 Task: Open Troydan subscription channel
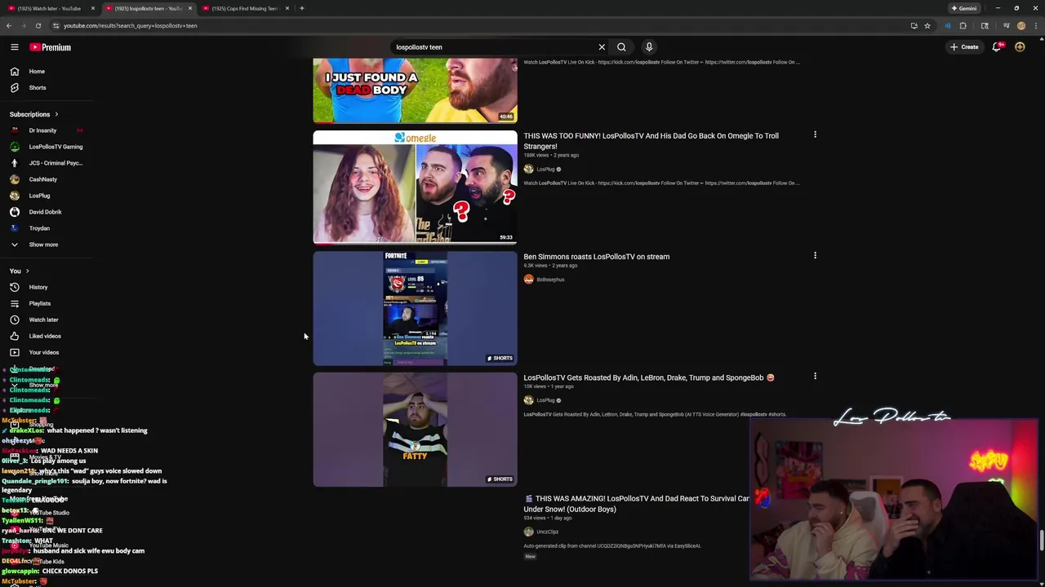pos(39,228)
